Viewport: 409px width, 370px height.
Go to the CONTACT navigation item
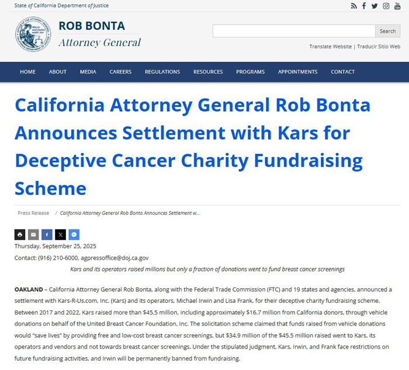coord(343,72)
